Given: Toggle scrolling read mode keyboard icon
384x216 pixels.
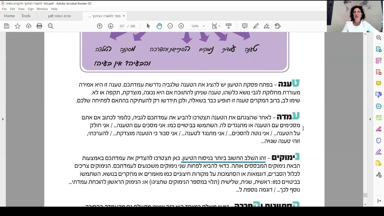Looking at the screenshot, I should (229, 26).
